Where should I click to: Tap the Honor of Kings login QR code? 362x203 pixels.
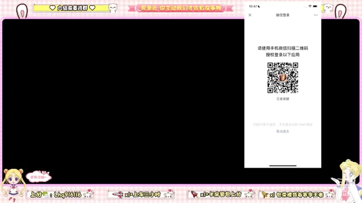click(282, 78)
